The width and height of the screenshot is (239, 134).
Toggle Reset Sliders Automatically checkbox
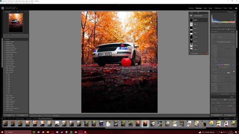[x=217, y=42]
